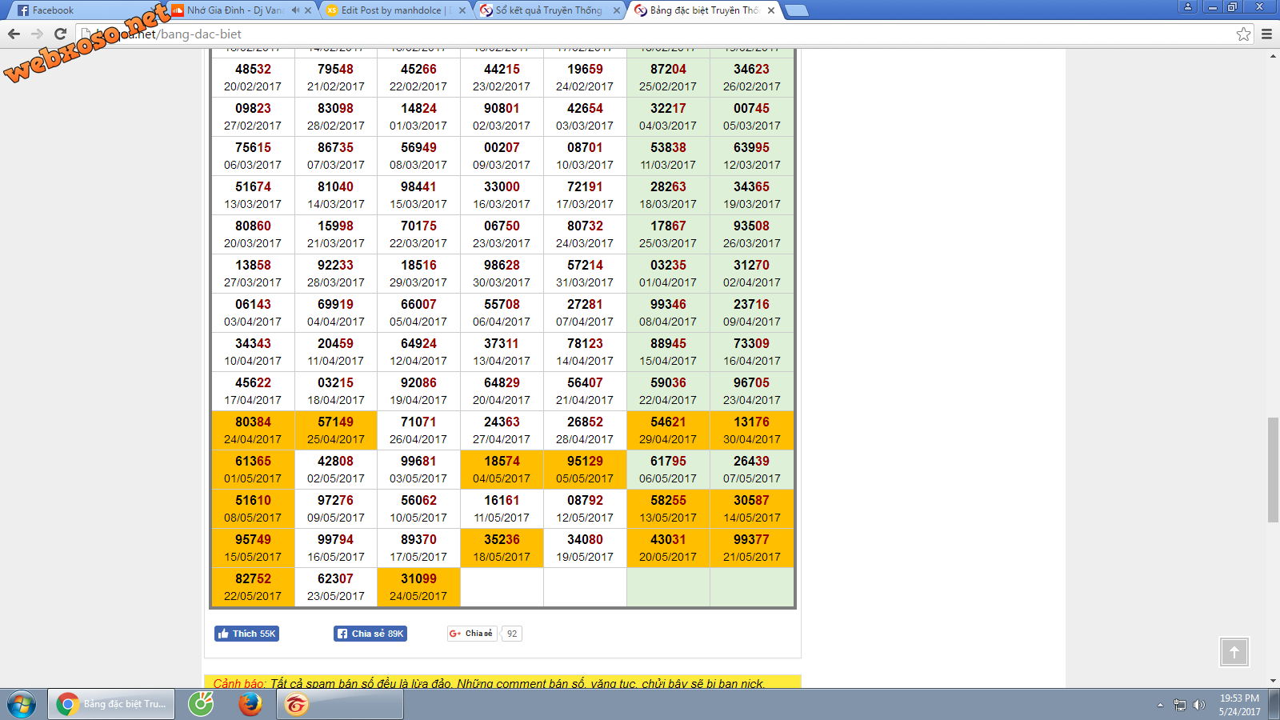Click Facebook Thích 55K like button
This screenshot has height=720, width=1280.
246,634
